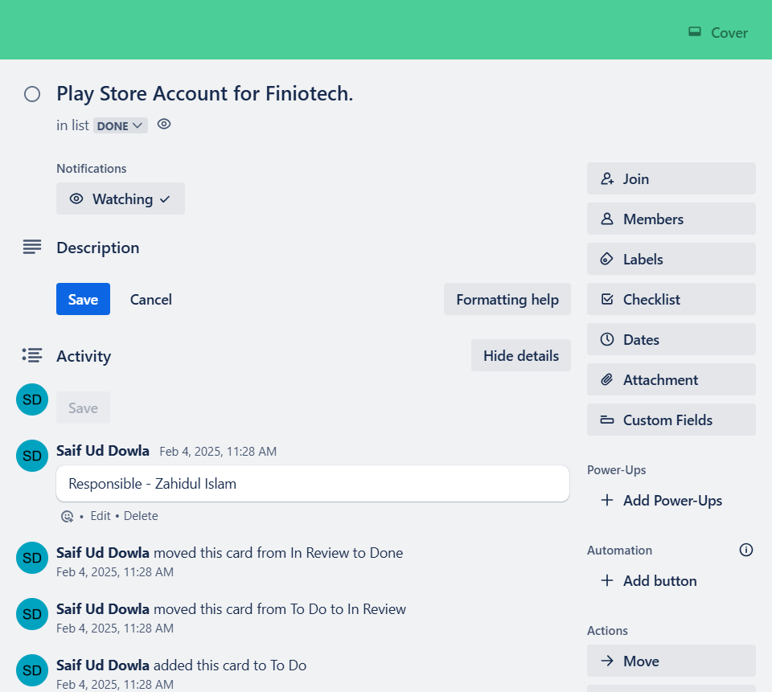Hide activity details
The image size is (772, 692).
pos(521,355)
